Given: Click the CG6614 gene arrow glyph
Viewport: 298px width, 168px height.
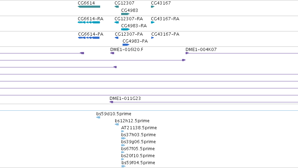Looking at the screenshot, I should (89, 7).
